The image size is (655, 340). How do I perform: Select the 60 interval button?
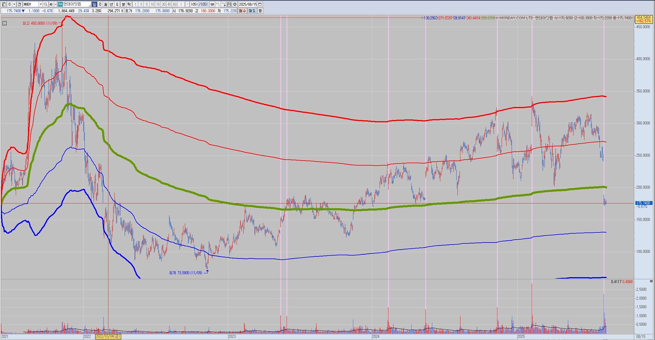[175, 4]
